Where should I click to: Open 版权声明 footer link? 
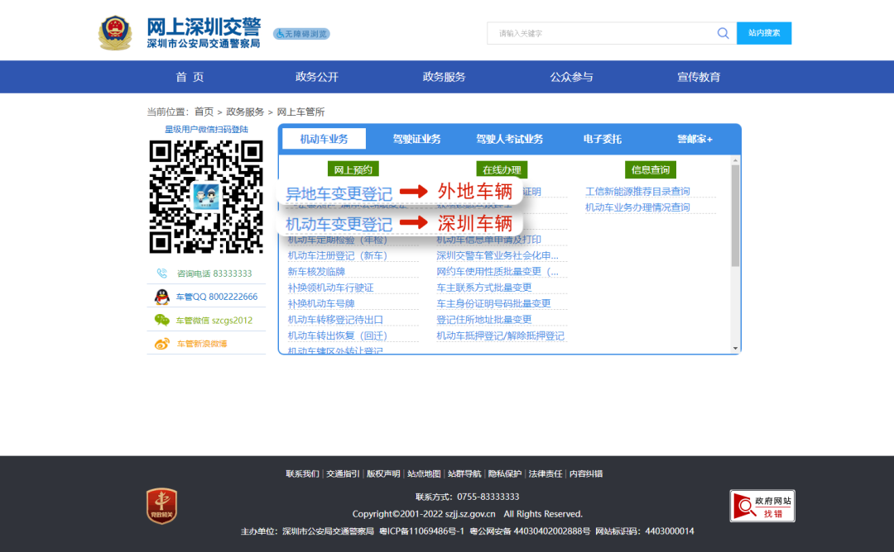coord(383,473)
